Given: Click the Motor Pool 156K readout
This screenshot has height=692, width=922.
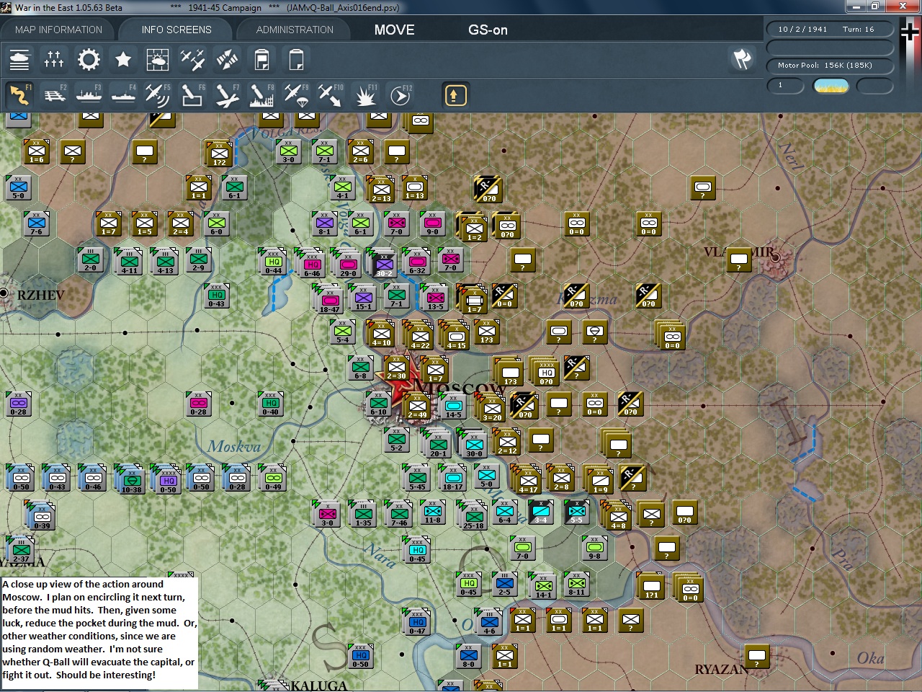Looking at the screenshot, I should click(x=828, y=66).
